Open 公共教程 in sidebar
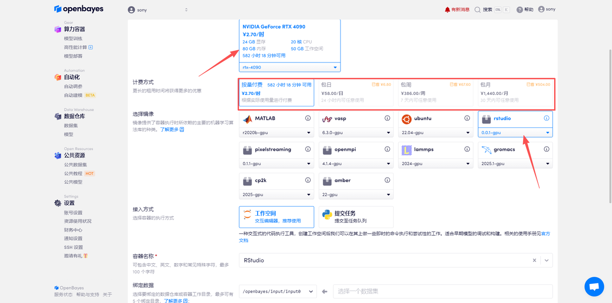 73,173
